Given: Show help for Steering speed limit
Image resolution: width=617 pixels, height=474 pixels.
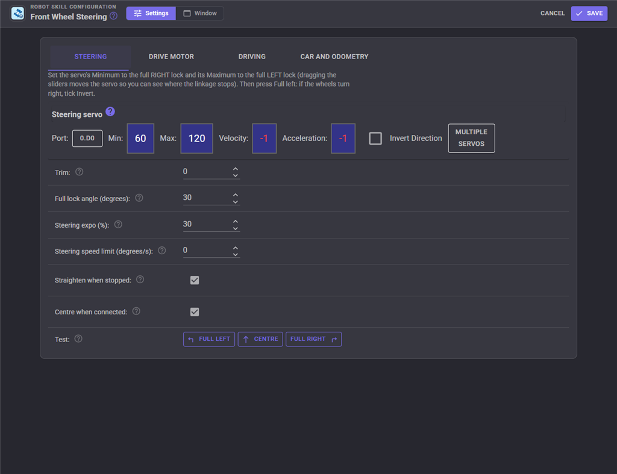Looking at the screenshot, I should point(161,251).
